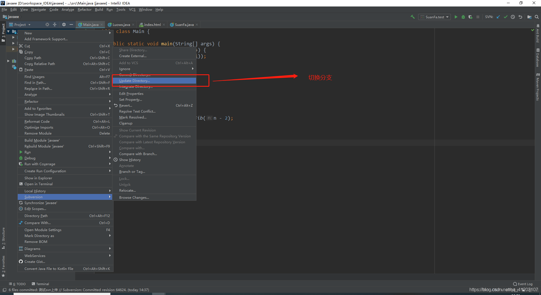Open the SuanFa.test run configuration dropdown
Image resolution: width=541 pixels, height=295 pixels.
(x=434, y=17)
